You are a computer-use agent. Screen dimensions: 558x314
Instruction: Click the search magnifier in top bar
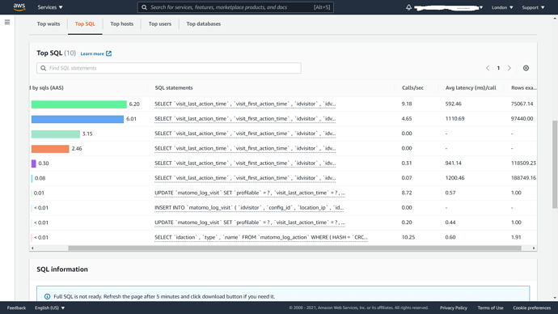tap(144, 7)
